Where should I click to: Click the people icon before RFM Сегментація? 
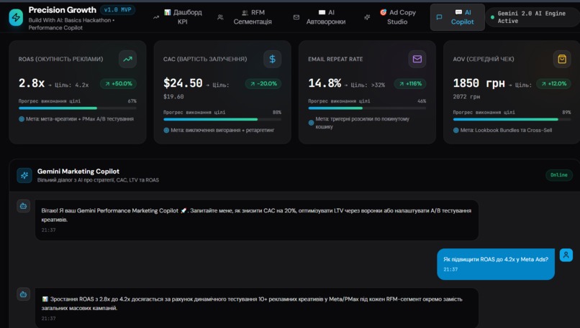point(220,17)
